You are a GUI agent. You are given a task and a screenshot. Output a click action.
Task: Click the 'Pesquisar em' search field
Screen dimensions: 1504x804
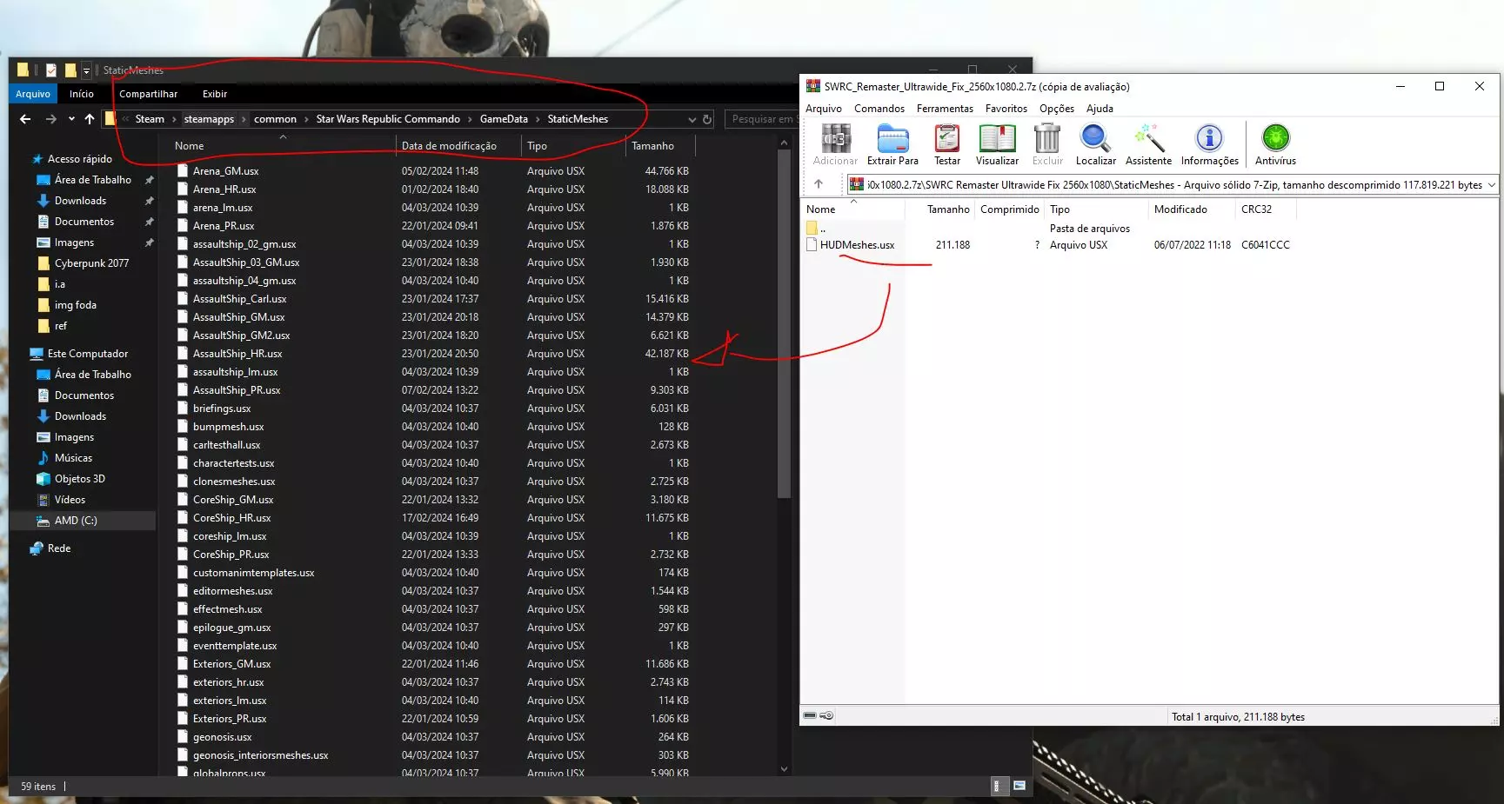(762, 119)
